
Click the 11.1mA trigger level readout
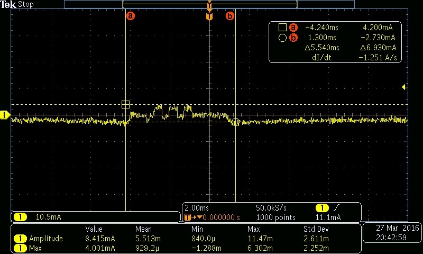pos(328,217)
